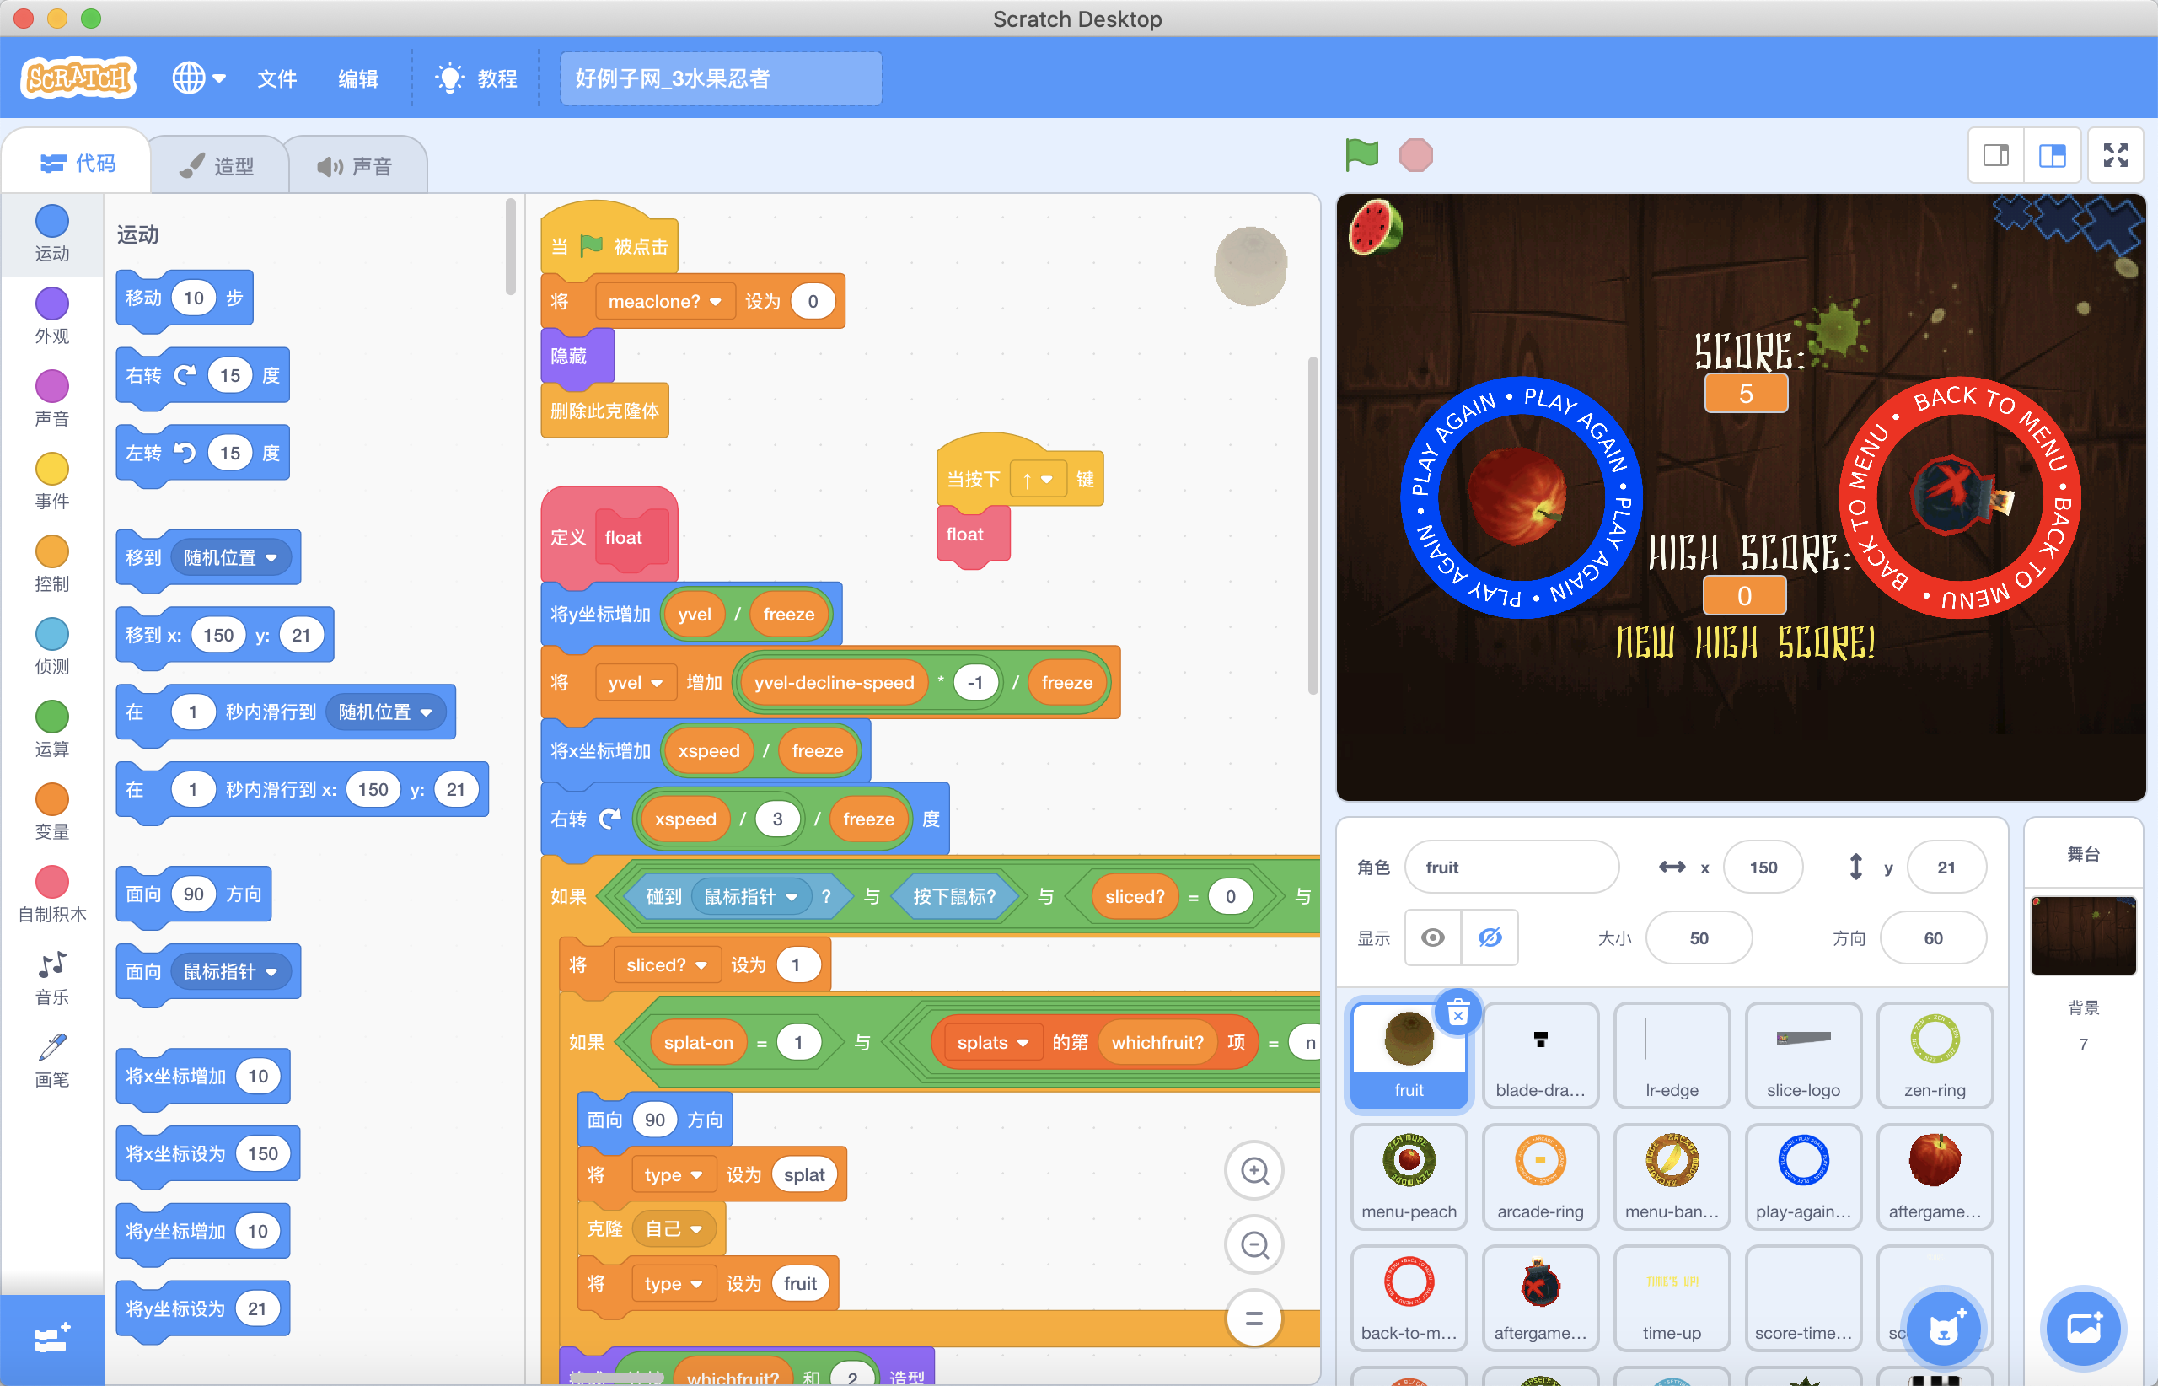
Task: Select the 画笔 pen extension category
Action: pyautogui.click(x=52, y=1061)
